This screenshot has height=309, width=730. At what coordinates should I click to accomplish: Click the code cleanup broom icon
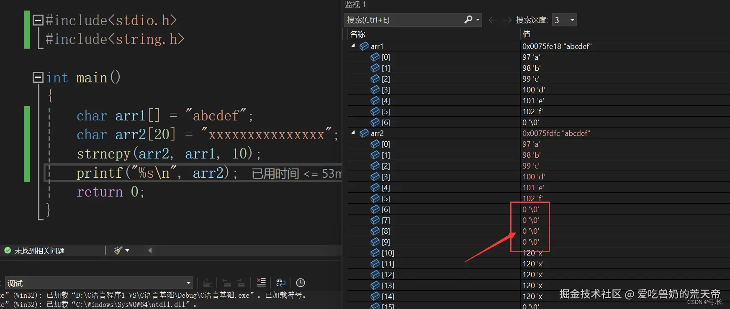pyautogui.click(x=118, y=250)
